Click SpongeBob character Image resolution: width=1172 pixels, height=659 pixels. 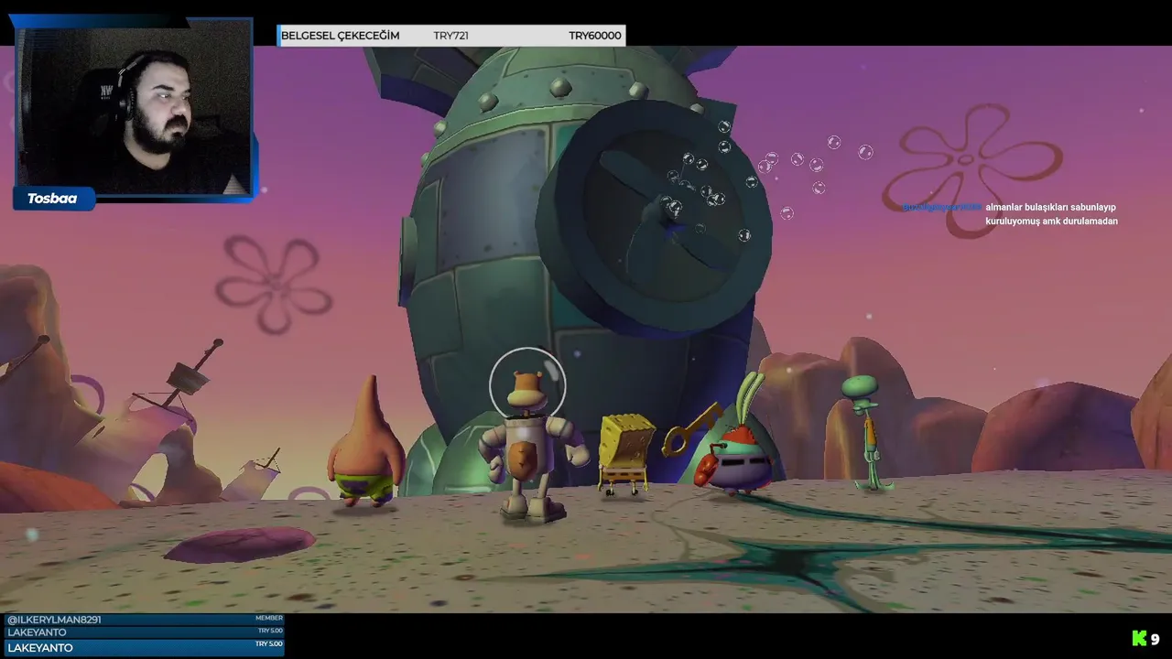[x=626, y=454]
